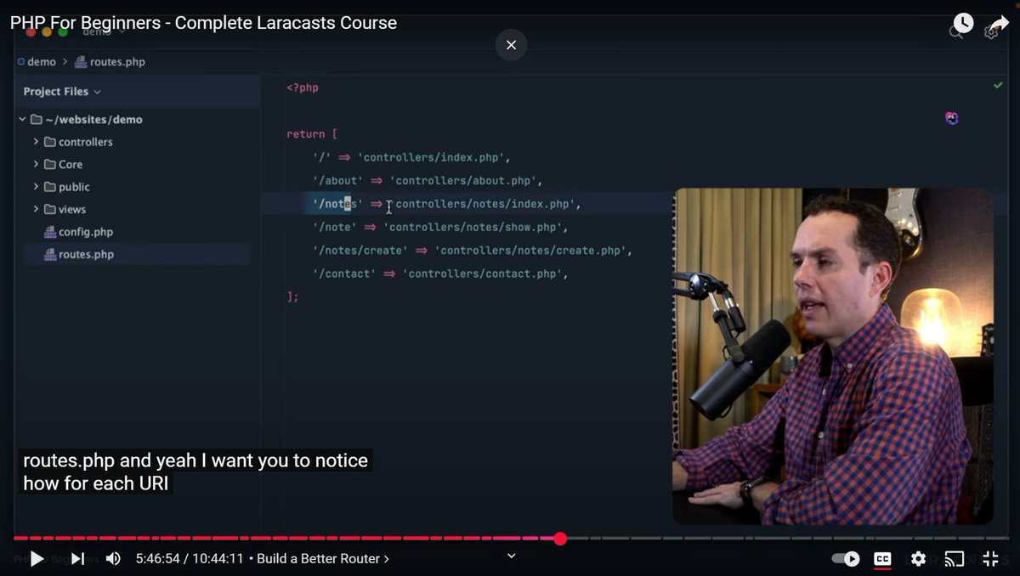Open the 'Build a Better Router' chapter list
1020x576 pixels.
click(x=323, y=558)
